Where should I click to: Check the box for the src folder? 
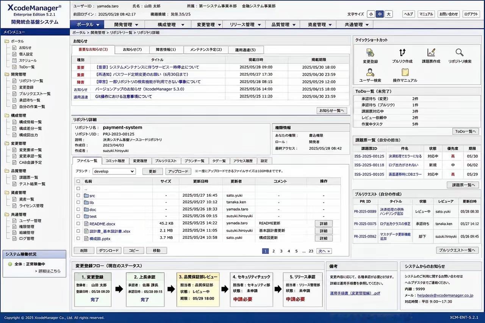pos(78,196)
